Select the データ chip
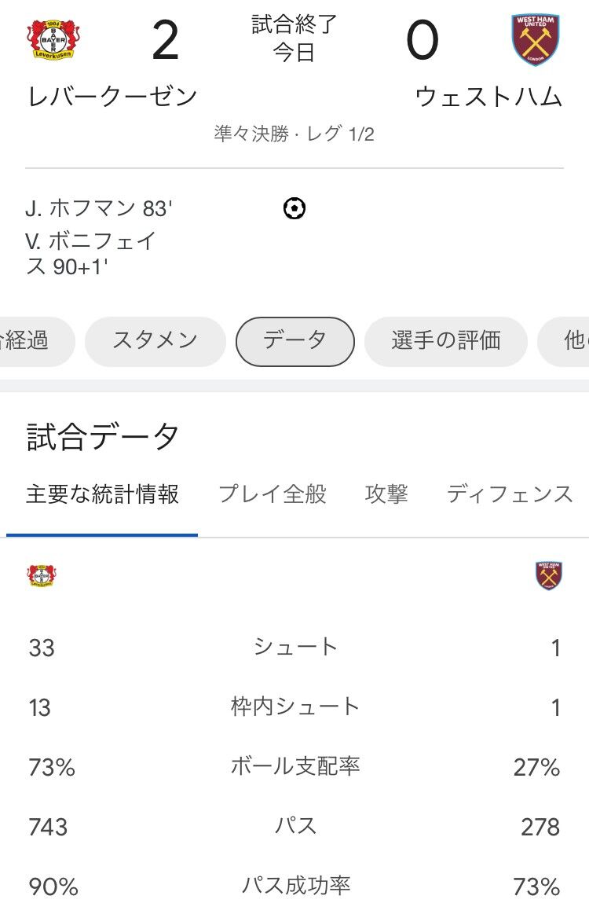 click(x=294, y=341)
